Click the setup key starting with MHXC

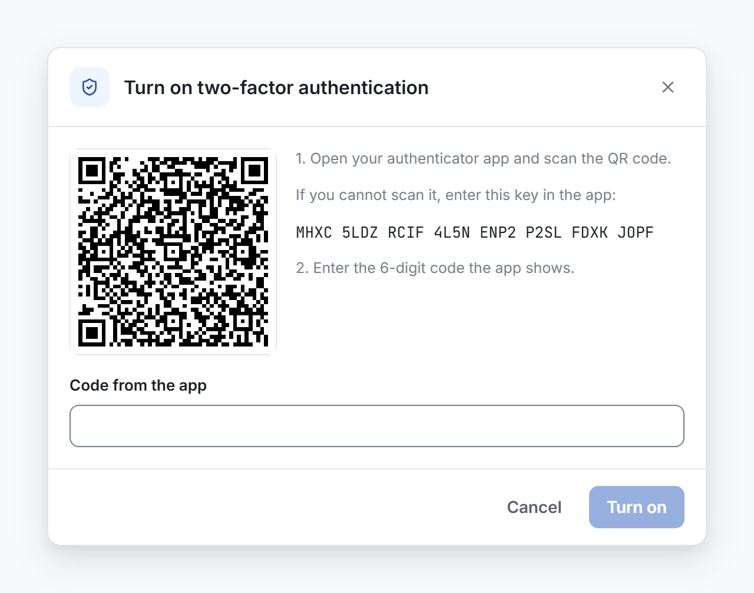475,232
